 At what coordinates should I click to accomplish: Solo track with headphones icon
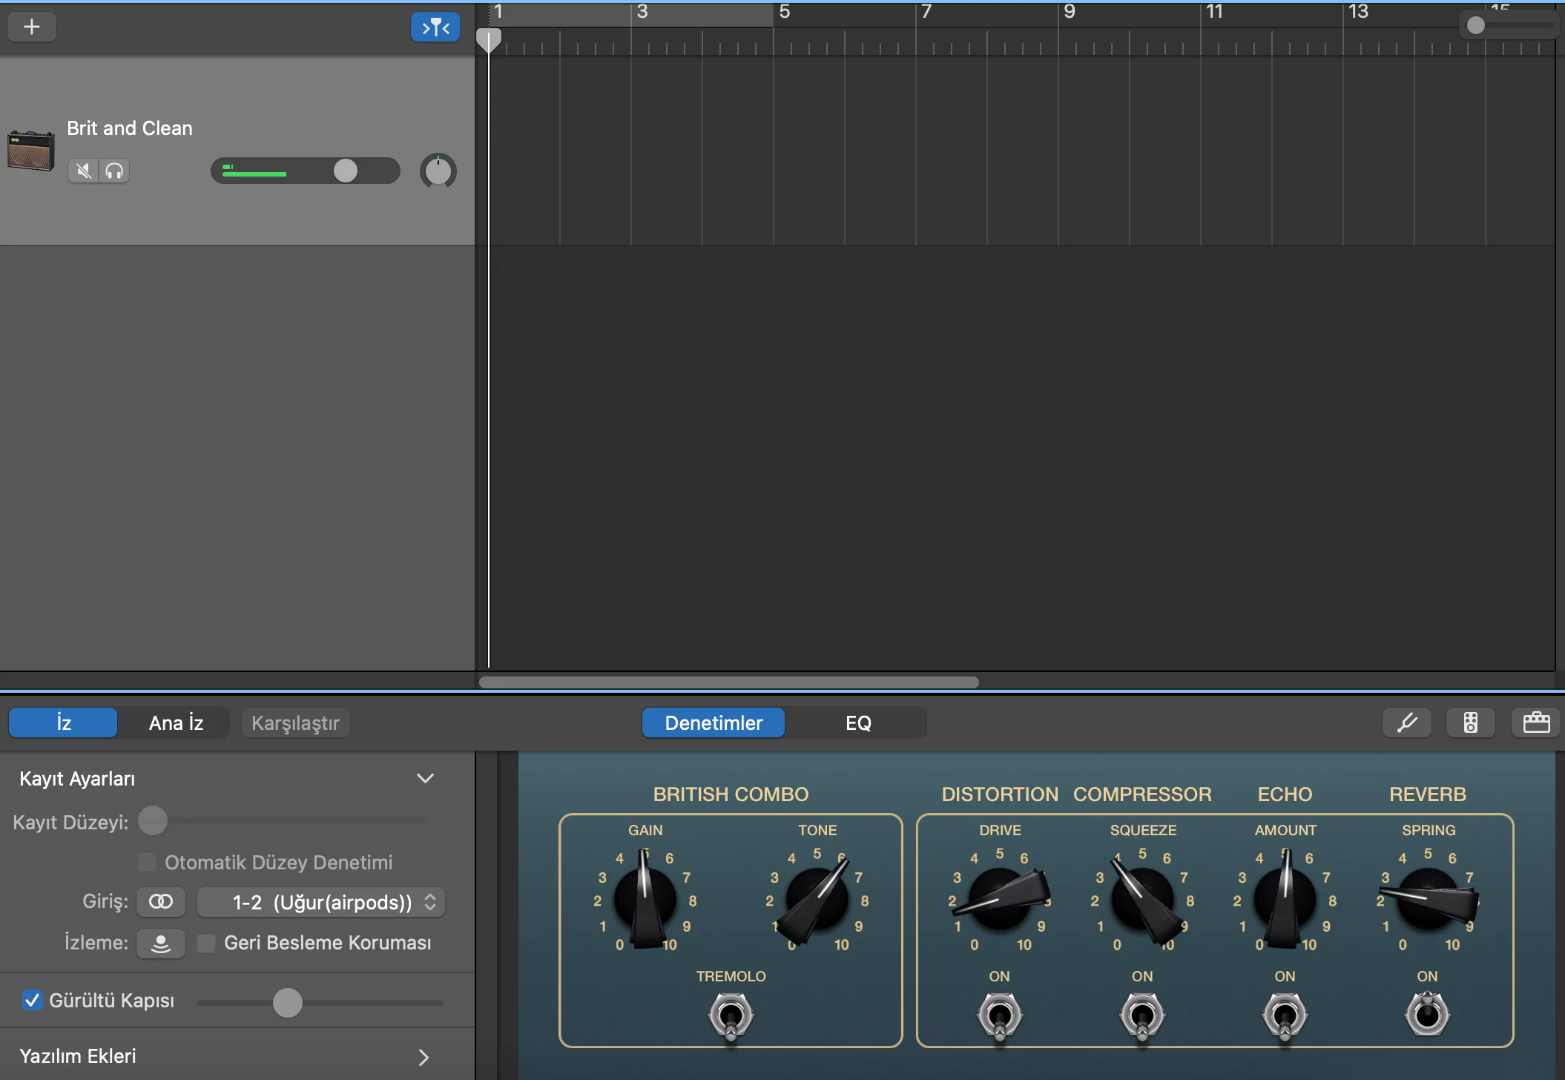tap(114, 171)
